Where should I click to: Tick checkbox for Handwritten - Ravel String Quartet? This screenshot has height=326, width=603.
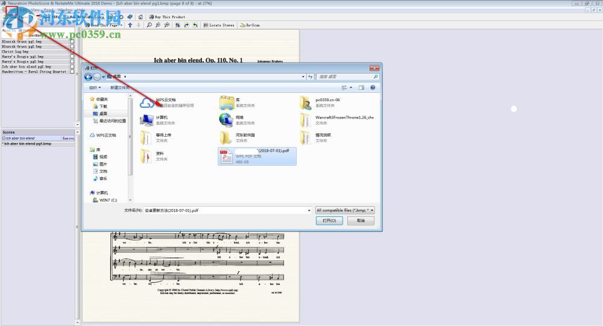click(72, 71)
